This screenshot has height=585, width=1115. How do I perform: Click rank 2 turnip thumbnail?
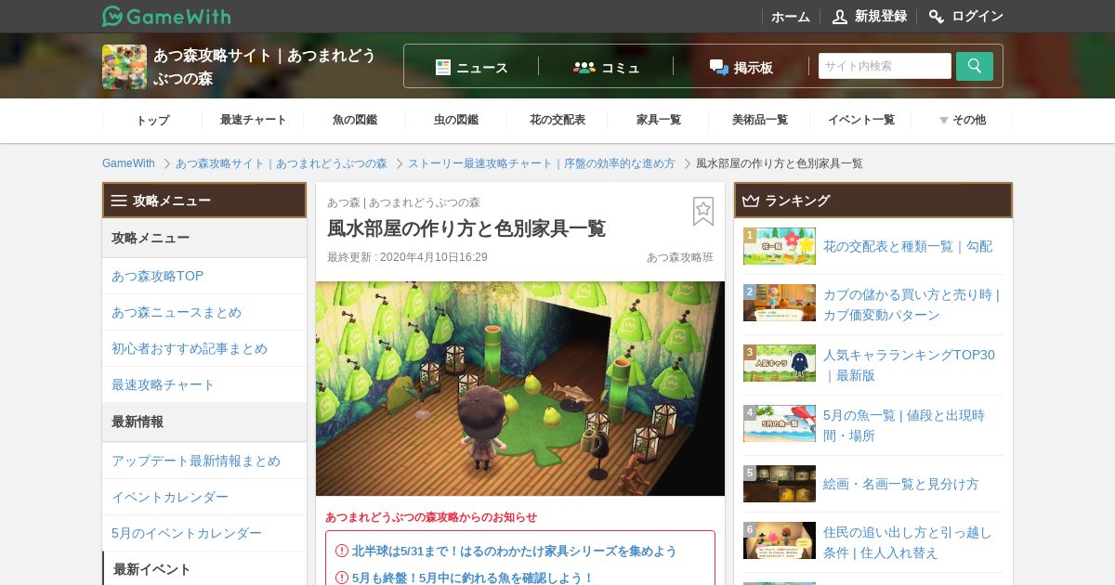coord(780,303)
